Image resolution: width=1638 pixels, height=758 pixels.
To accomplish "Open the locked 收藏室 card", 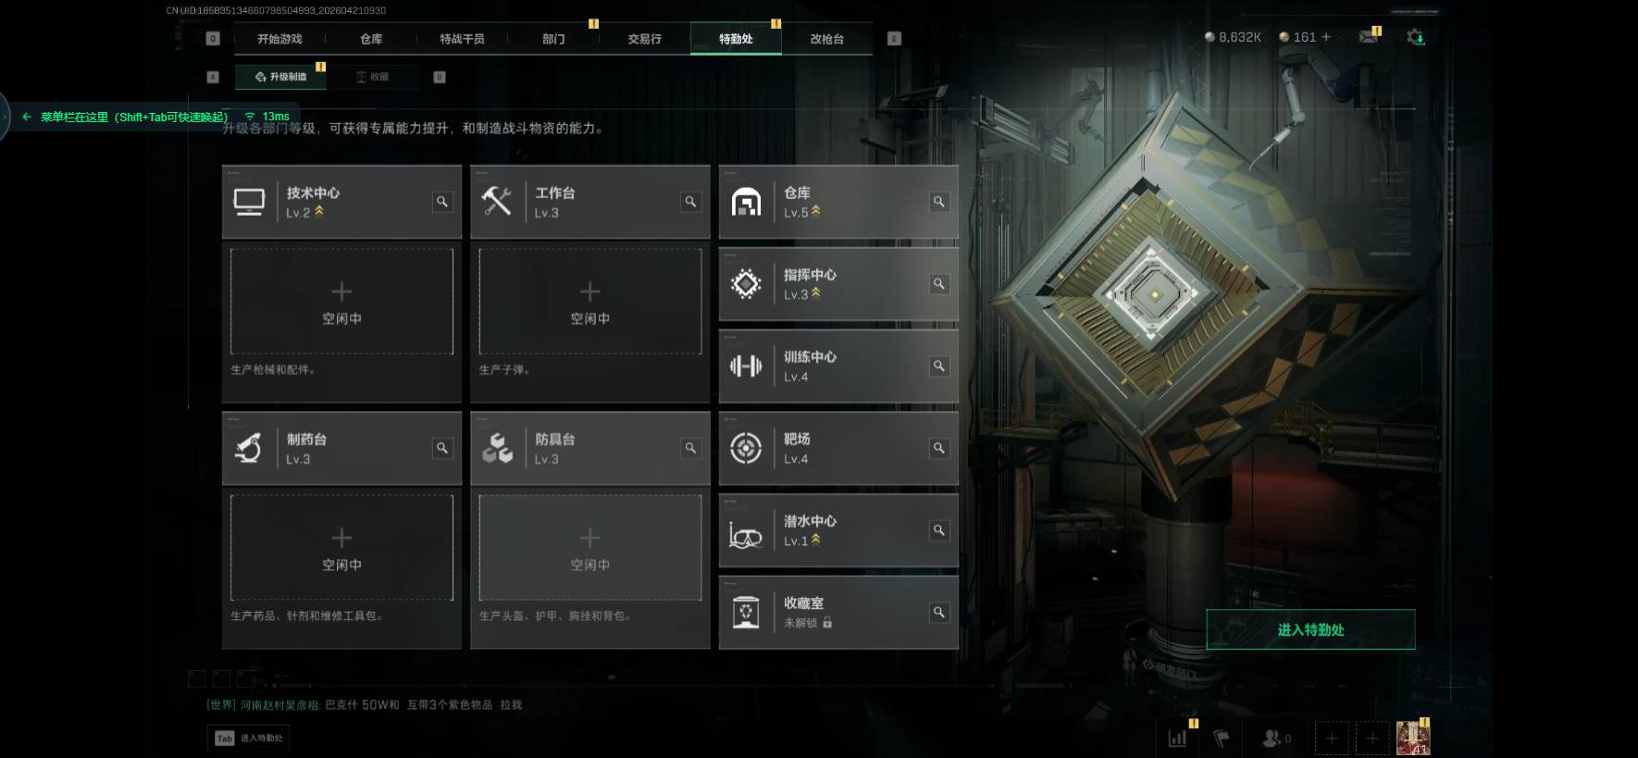I will click(x=838, y=613).
